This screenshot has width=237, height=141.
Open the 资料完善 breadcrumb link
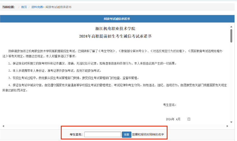pos(37,7)
